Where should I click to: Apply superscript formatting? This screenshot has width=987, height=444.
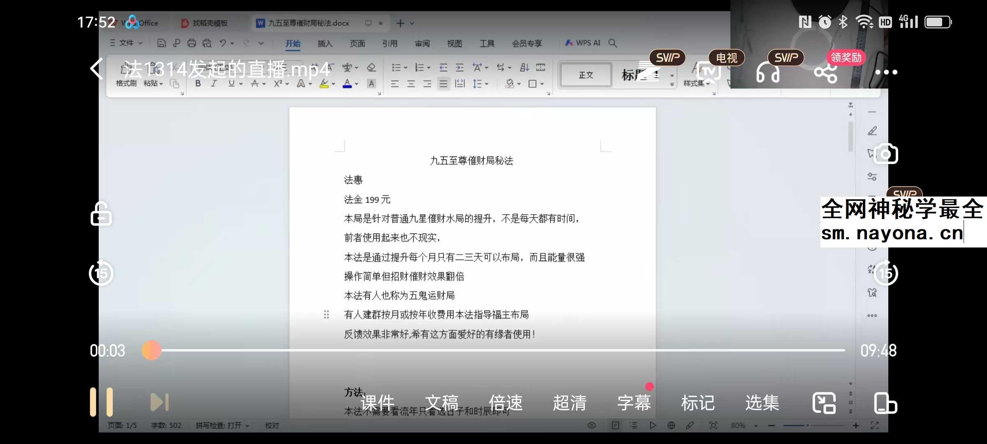tap(278, 83)
